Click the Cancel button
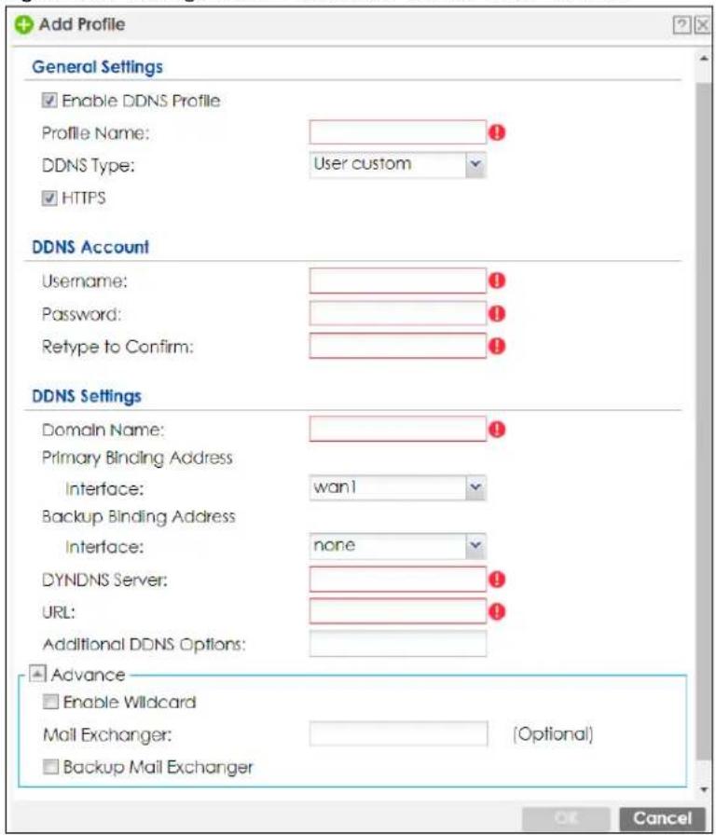716x835 pixels. coord(662,818)
